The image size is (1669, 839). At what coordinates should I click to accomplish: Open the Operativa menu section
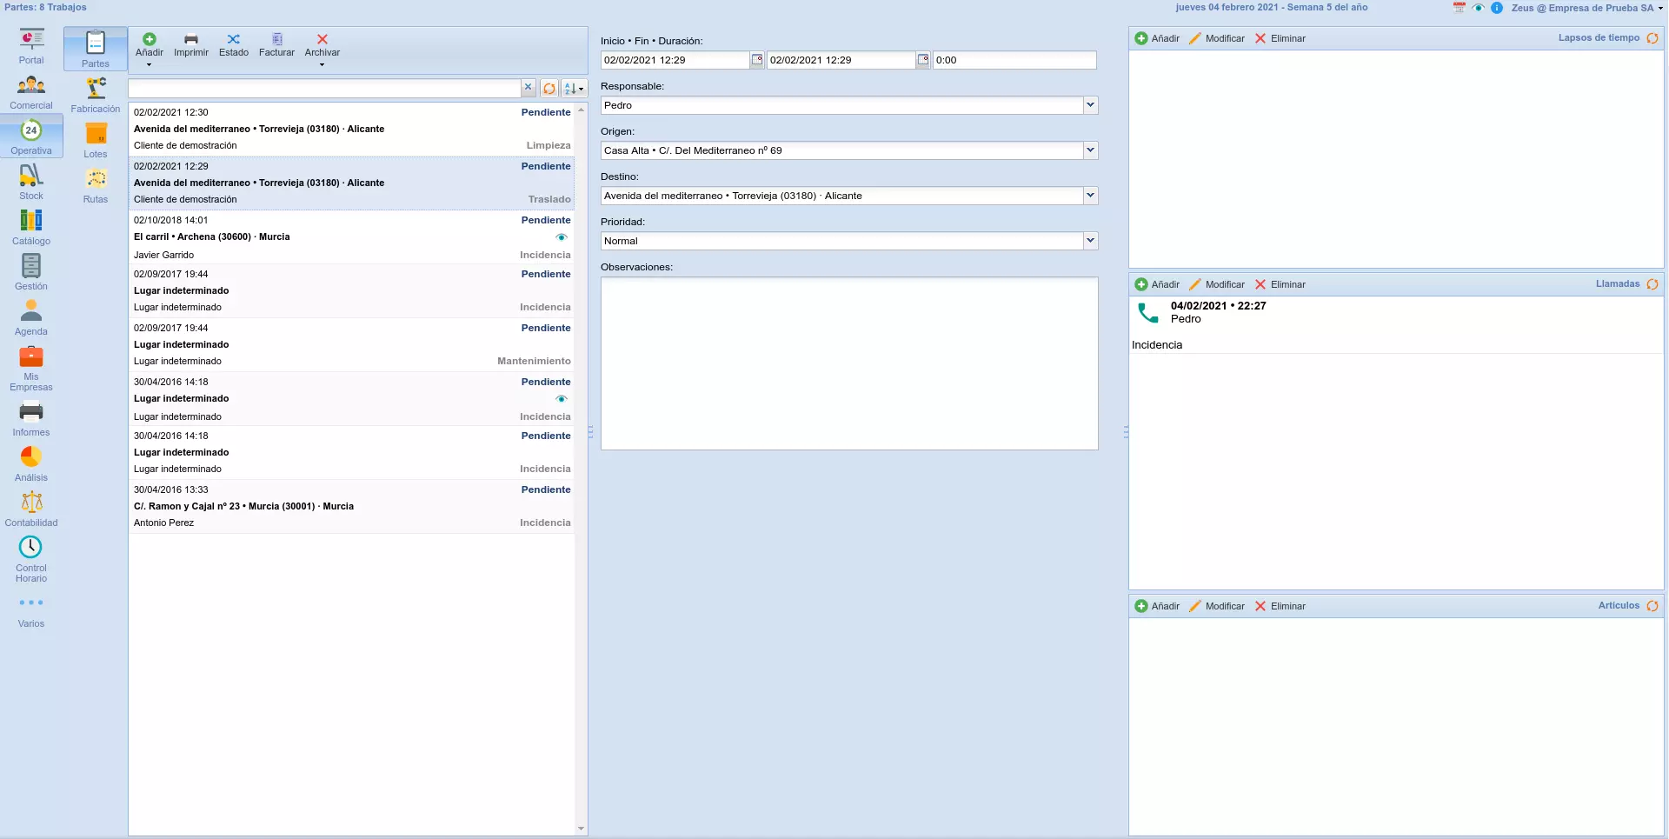click(31, 137)
